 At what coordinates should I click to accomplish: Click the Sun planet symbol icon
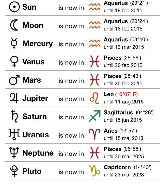(14, 7)
